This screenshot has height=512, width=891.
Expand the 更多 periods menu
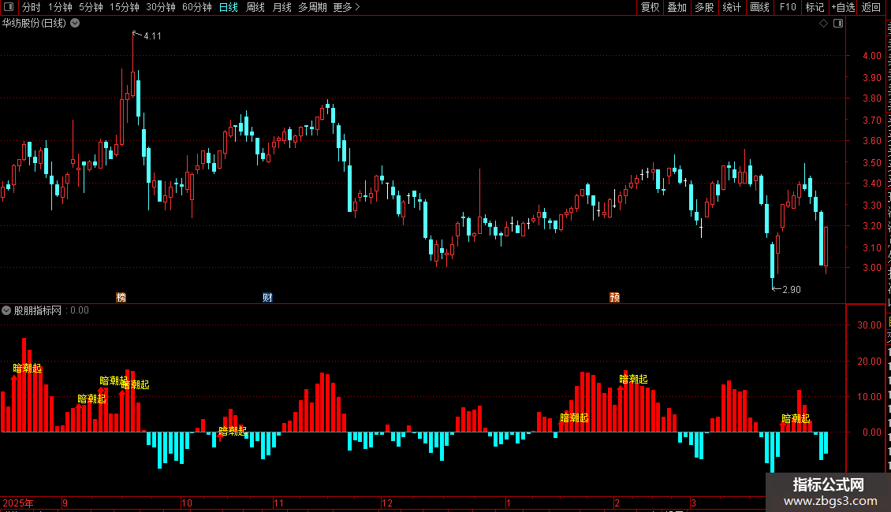(347, 7)
